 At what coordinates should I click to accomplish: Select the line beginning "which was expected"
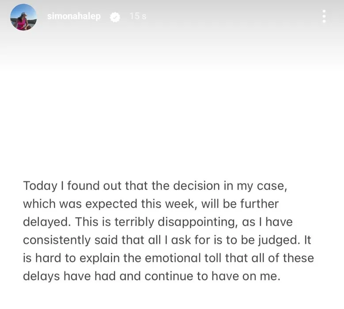click(151, 204)
